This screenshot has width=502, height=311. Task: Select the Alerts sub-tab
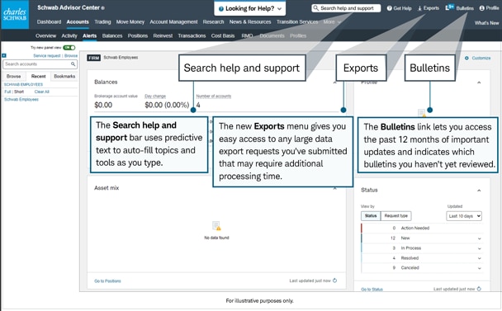click(x=89, y=35)
